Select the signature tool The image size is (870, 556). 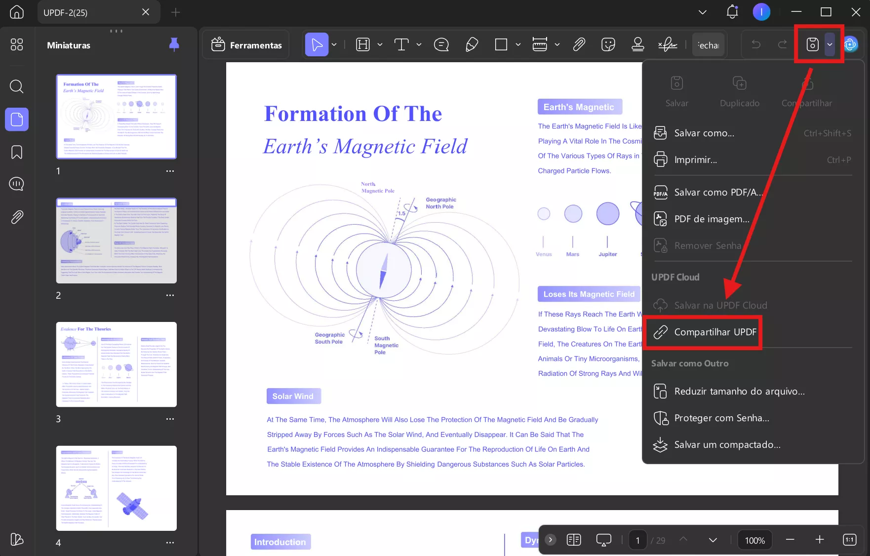click(668, 45)
